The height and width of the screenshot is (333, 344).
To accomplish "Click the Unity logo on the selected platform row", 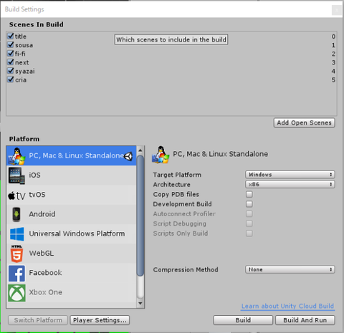I will tap(128, 156).
